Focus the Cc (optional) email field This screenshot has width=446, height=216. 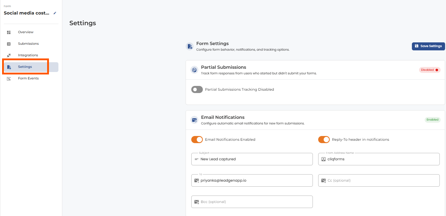(x=379, y=180)
